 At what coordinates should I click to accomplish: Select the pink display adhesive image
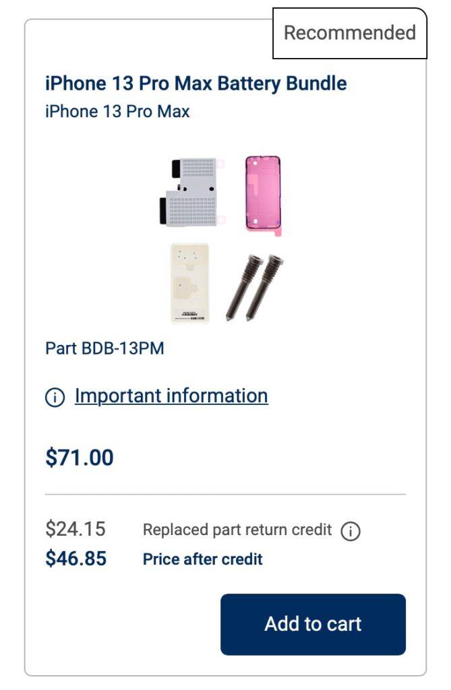pos(262,194)
